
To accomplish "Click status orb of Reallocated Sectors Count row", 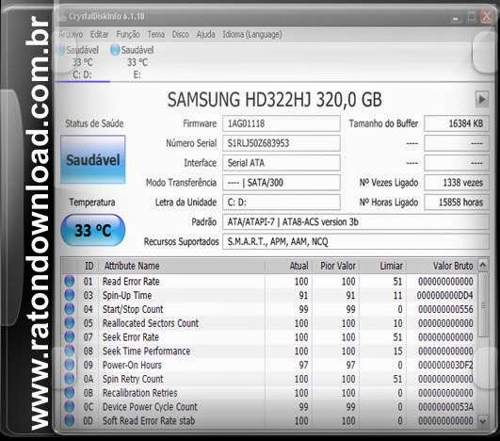I will point(69,323).
